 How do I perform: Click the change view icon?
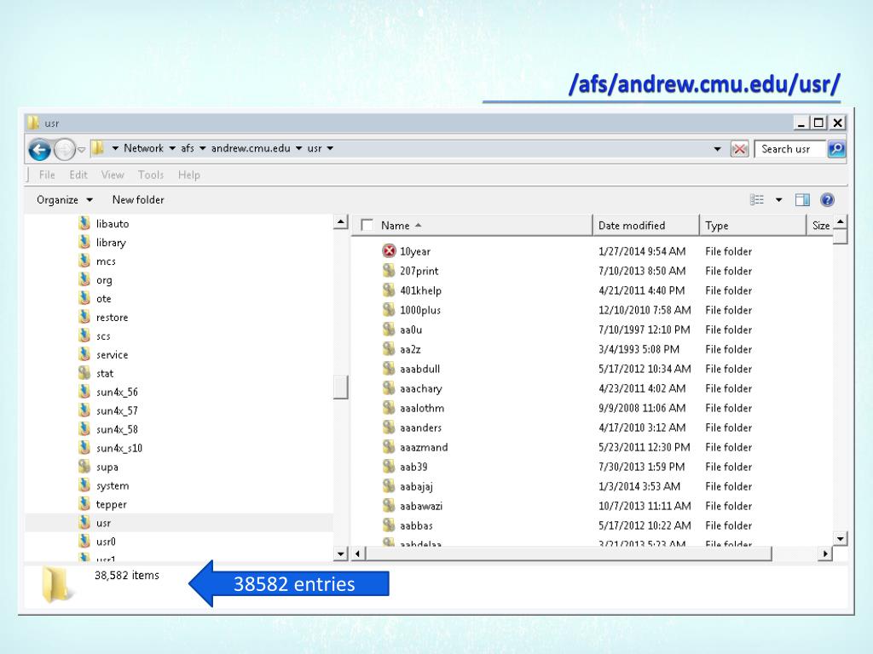(757, 199)
